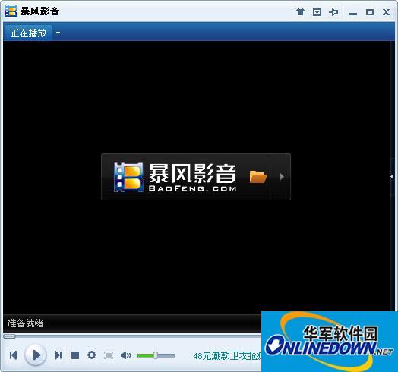
Task: Open the 48元潮款卫衣 ad link
Action: (227, 356)
